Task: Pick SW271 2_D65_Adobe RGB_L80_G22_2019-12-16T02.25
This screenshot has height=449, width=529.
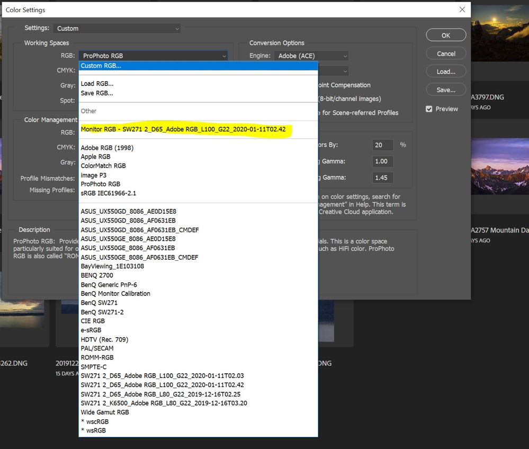Action: coord(199,394)
